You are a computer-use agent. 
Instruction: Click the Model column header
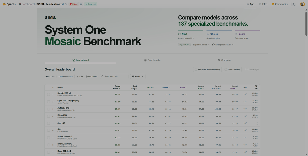point(60,88)
